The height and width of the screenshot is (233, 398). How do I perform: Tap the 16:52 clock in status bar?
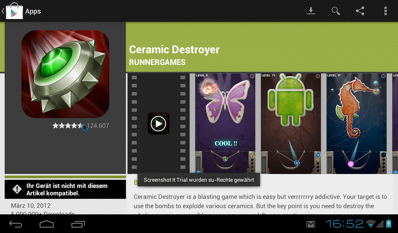pos(344,224)
